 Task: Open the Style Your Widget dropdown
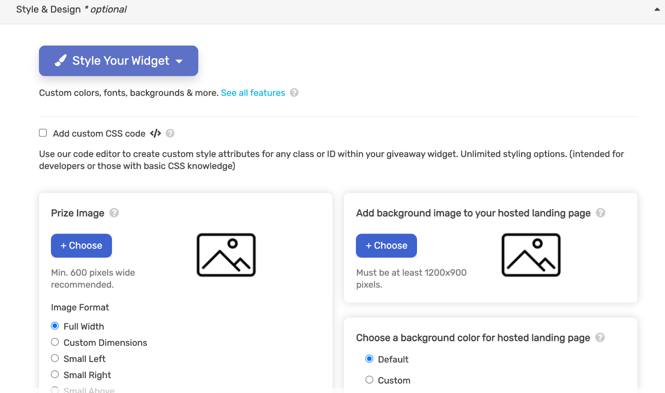point(118,61)
